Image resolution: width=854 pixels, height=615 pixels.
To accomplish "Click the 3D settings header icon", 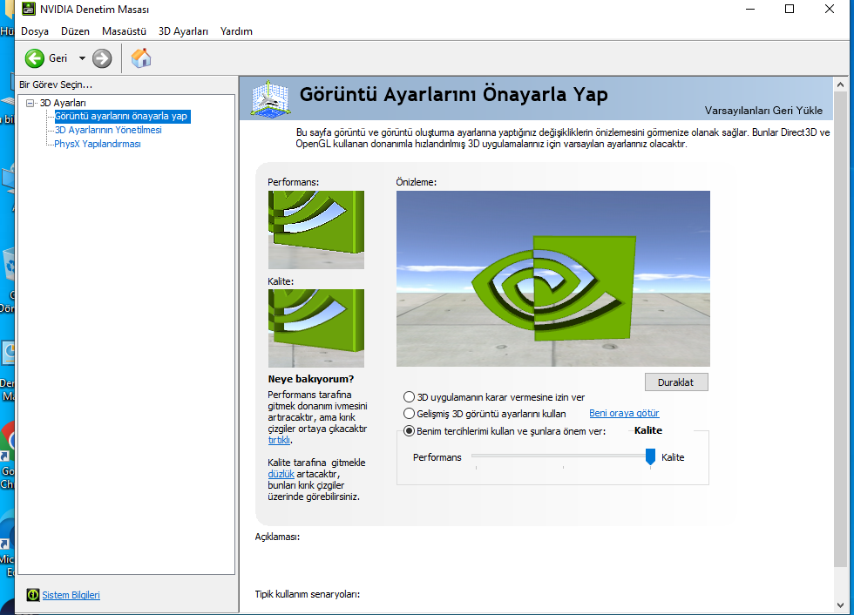I will tap(270, 98).
